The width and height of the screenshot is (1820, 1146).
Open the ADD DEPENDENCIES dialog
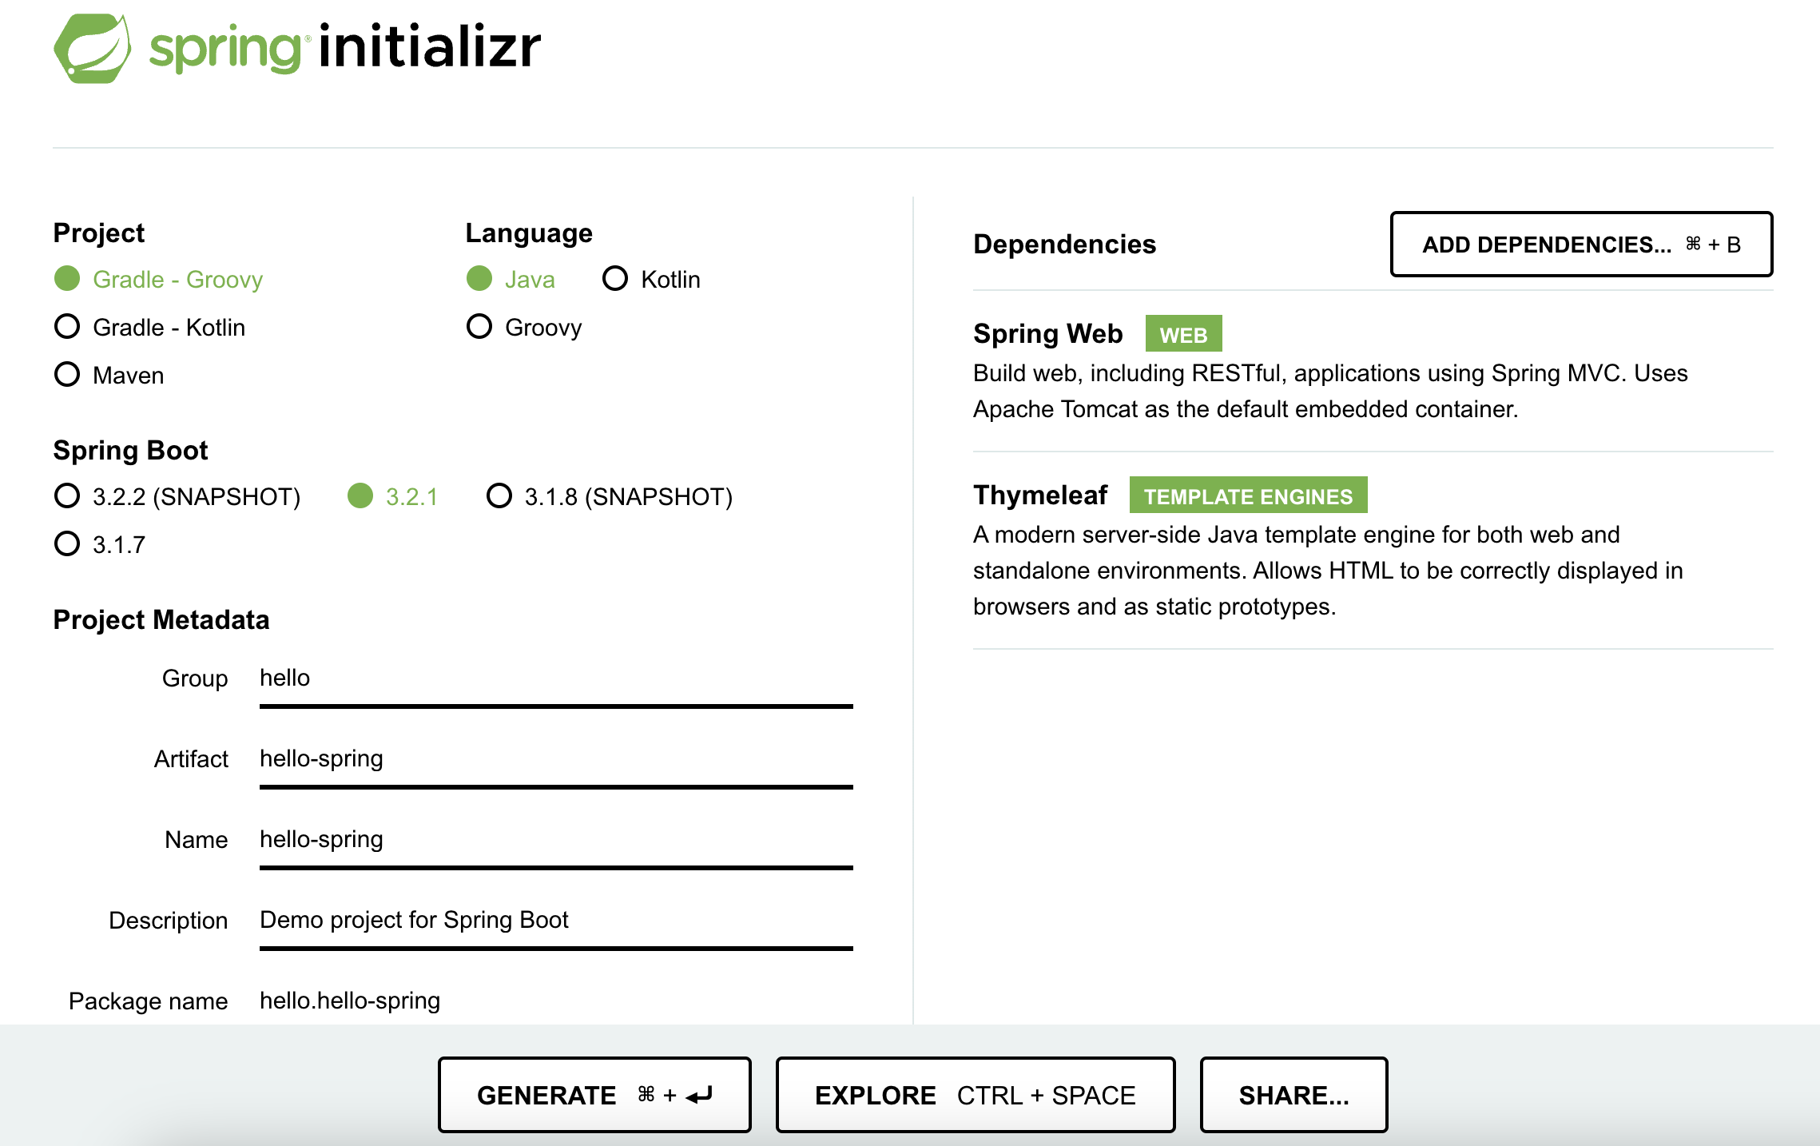click(1581, 245)
